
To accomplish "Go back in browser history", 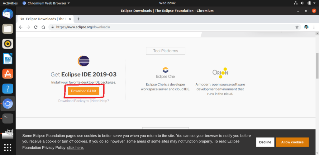I will [21, 27].
